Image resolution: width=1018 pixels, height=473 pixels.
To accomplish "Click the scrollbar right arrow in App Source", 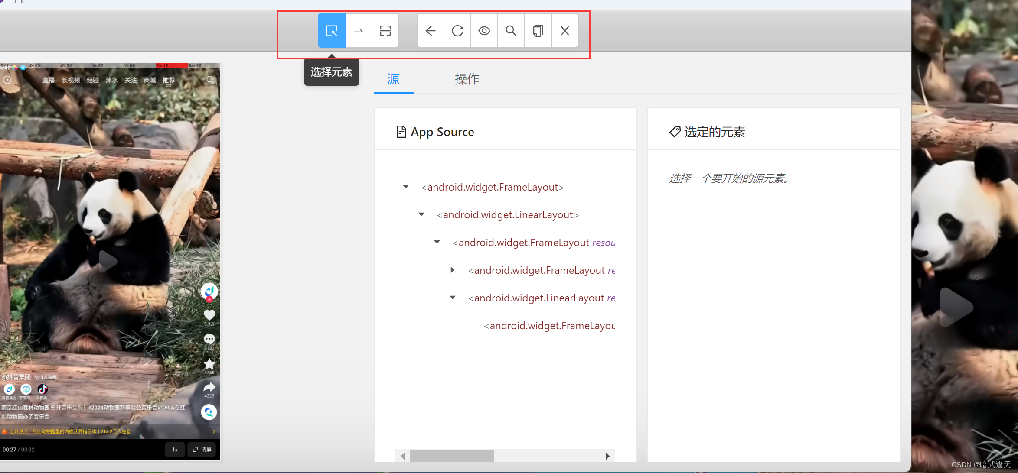I will (608, 456).
